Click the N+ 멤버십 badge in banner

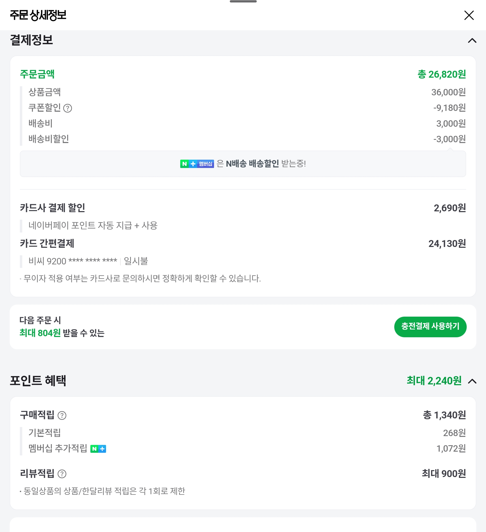click(197, 164)
